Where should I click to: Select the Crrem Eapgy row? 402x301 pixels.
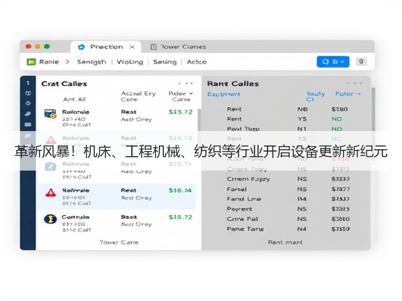click(287, 179)
